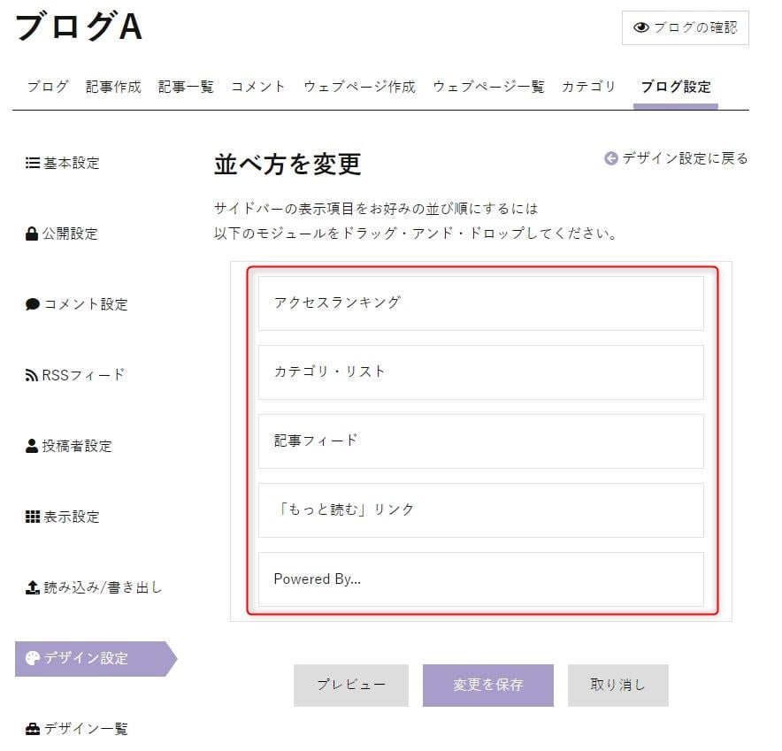Open the 記事作成 tab
This screenshot has height=751, width=782.
click(x=114, y=87)
